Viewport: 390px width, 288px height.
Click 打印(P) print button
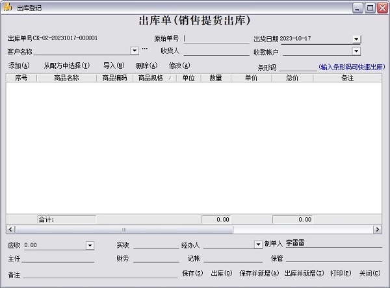tap(341, 273)
